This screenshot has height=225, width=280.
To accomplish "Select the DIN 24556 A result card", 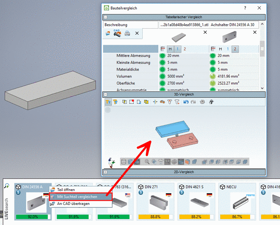I will (x=33, y=201).
